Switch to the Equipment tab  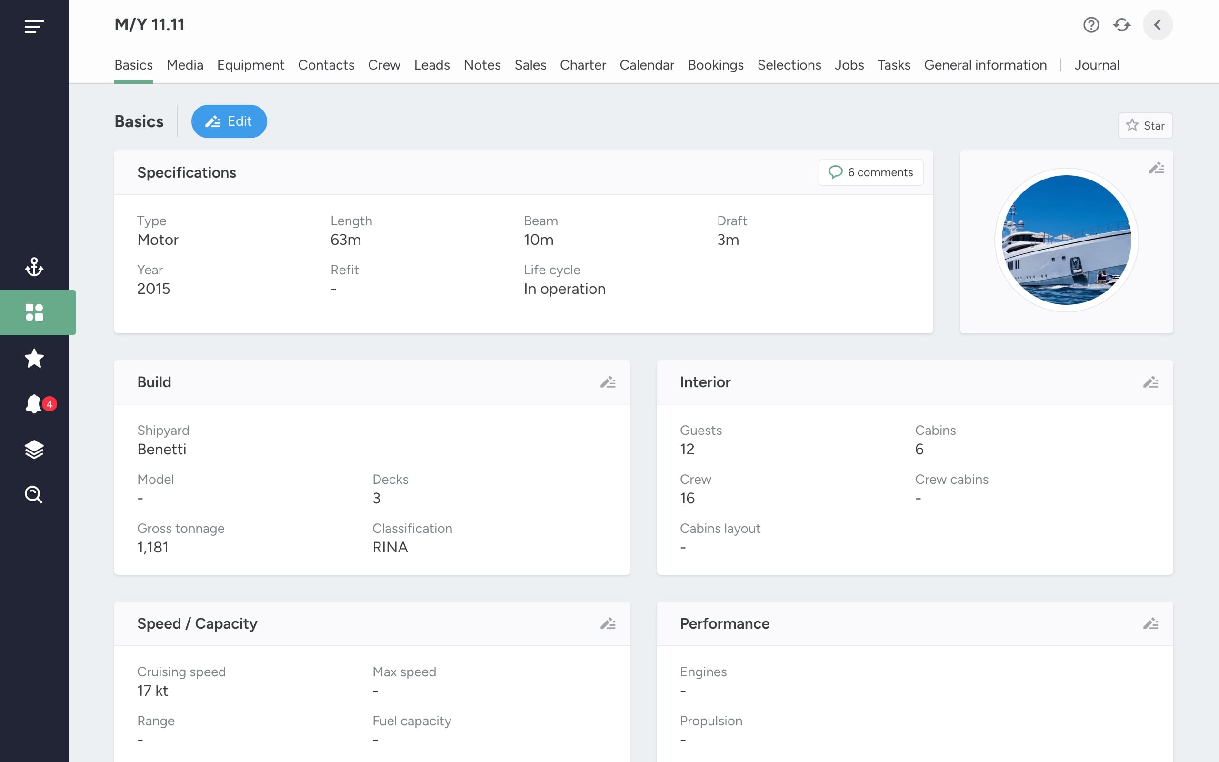[250, 65]
